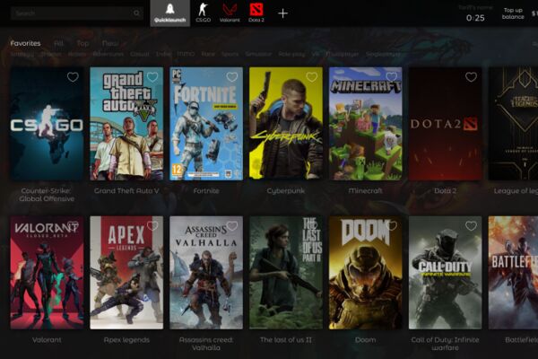Switch to the Favorites tab
Image resolution: width=538 pixels, height=359 pixels.
click(25, 43)
